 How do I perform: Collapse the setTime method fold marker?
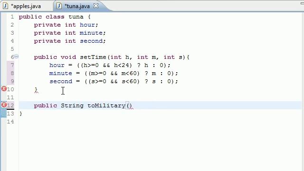[17, 57]
